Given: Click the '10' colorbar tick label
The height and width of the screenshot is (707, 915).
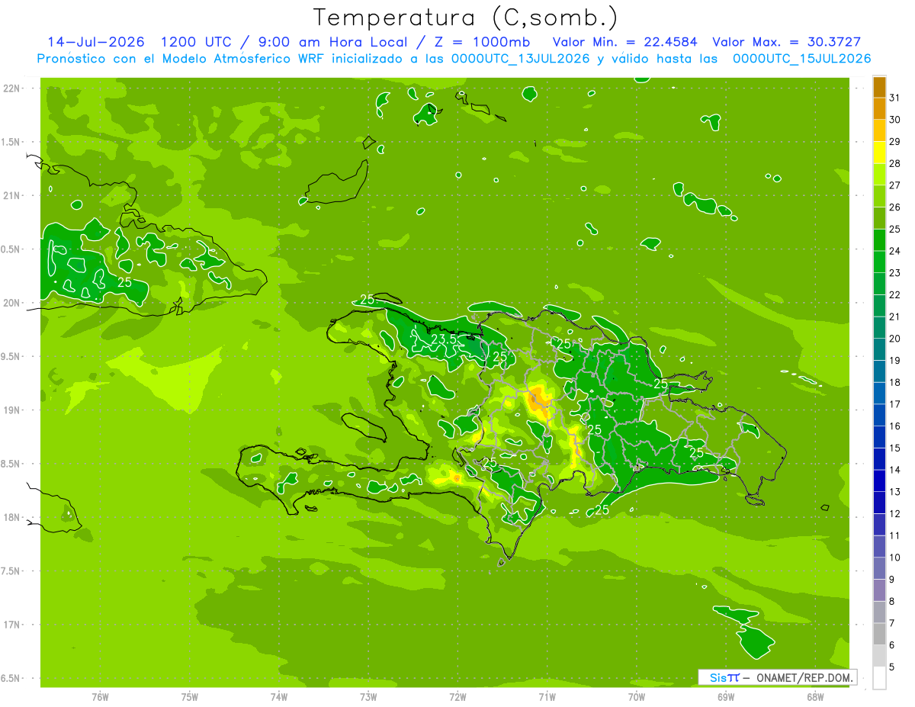Looking at the screenshot, I should tap(895, 558).
